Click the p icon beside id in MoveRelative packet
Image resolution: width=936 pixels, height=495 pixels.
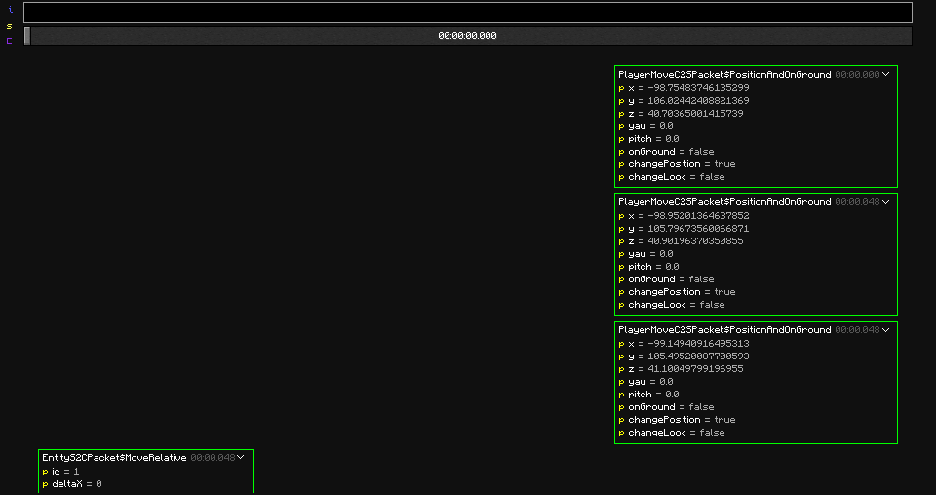click(x=44, y=471)
